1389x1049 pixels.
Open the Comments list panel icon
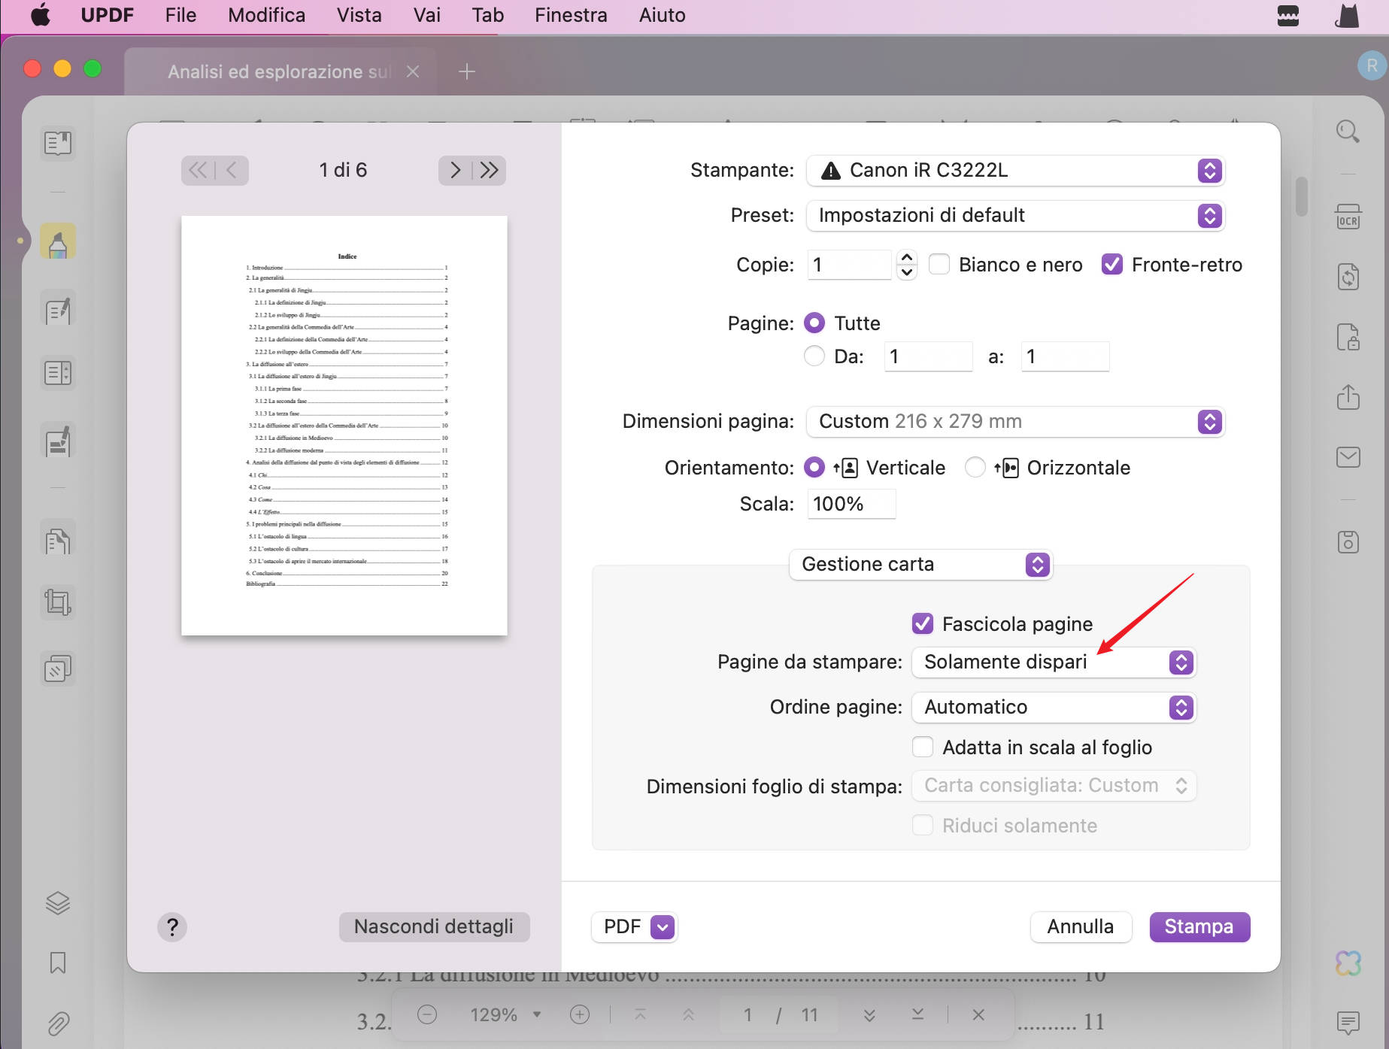click(x=1348, y=1023)
